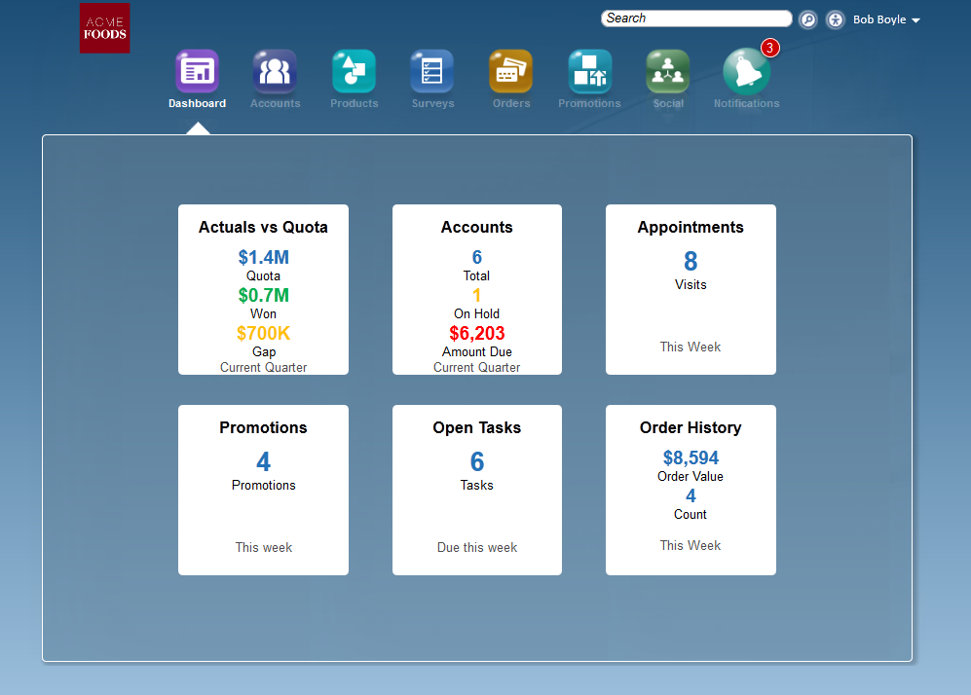
Task: Open the Promotions dashboard card title
Action: point(263,427)
